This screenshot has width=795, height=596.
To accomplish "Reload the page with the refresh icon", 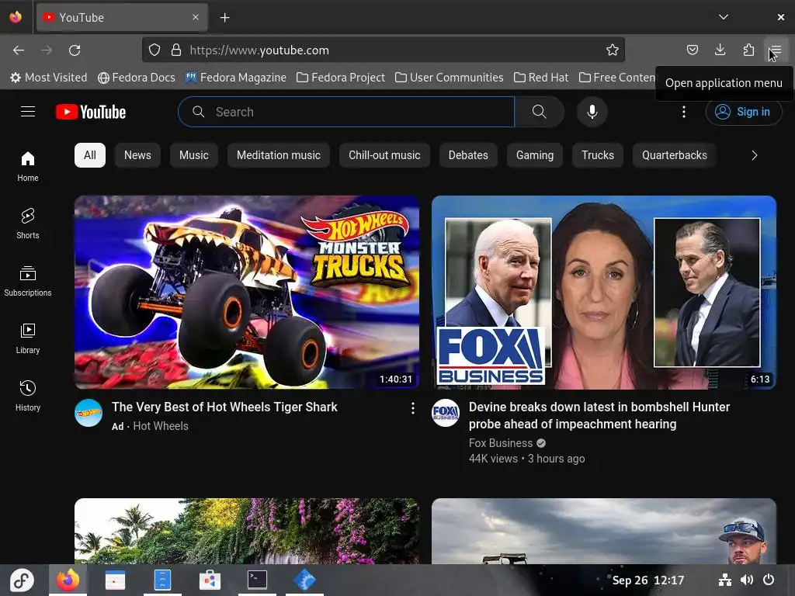I will pyautogui.click(x=75, y=50).
